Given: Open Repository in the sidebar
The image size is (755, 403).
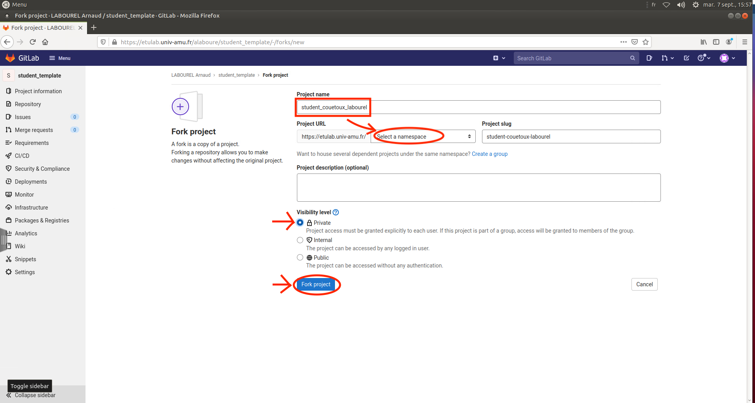Looking at the screenshot, I should 28,104.
